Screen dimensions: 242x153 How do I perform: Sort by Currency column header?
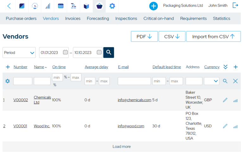coord(212,67)
